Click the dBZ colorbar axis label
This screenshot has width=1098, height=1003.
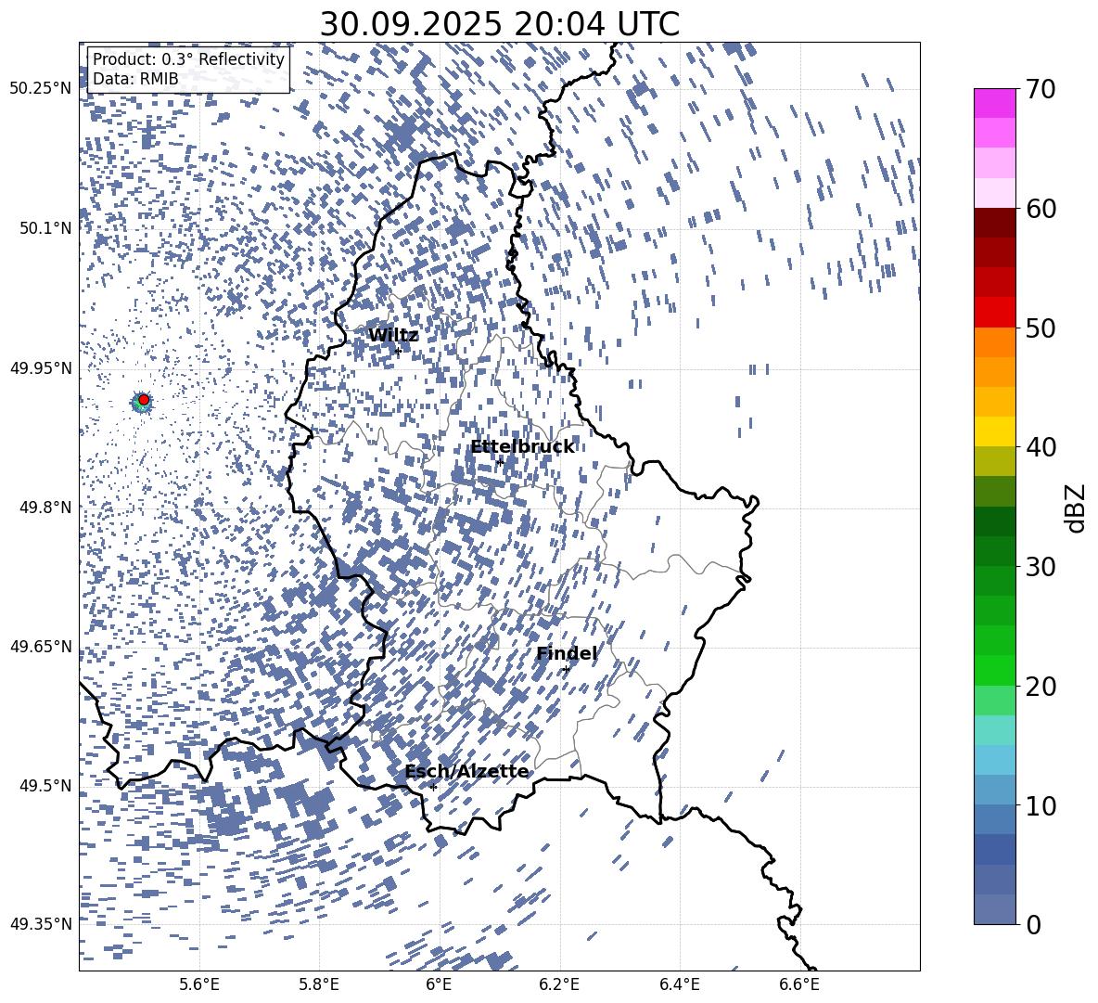1077,508
